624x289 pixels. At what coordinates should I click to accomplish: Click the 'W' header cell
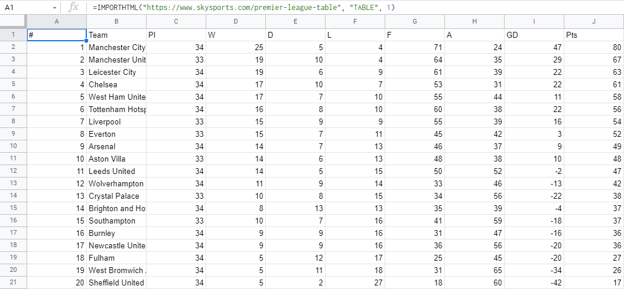point(236,35)
